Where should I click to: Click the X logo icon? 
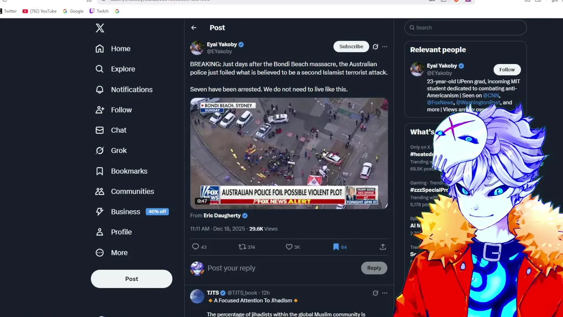(100, 28)
